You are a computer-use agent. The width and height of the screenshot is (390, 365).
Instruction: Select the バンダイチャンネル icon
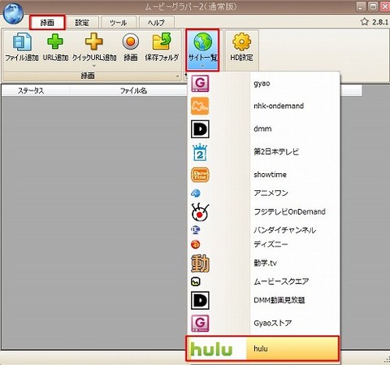(x=196, y=230)
